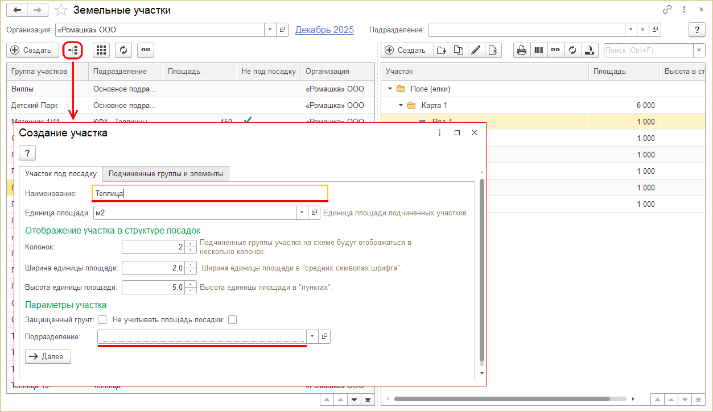This screenshot has width=713, height=412.
Task: Click the copy element icon in right toolbar
Action: pos(459,50)
